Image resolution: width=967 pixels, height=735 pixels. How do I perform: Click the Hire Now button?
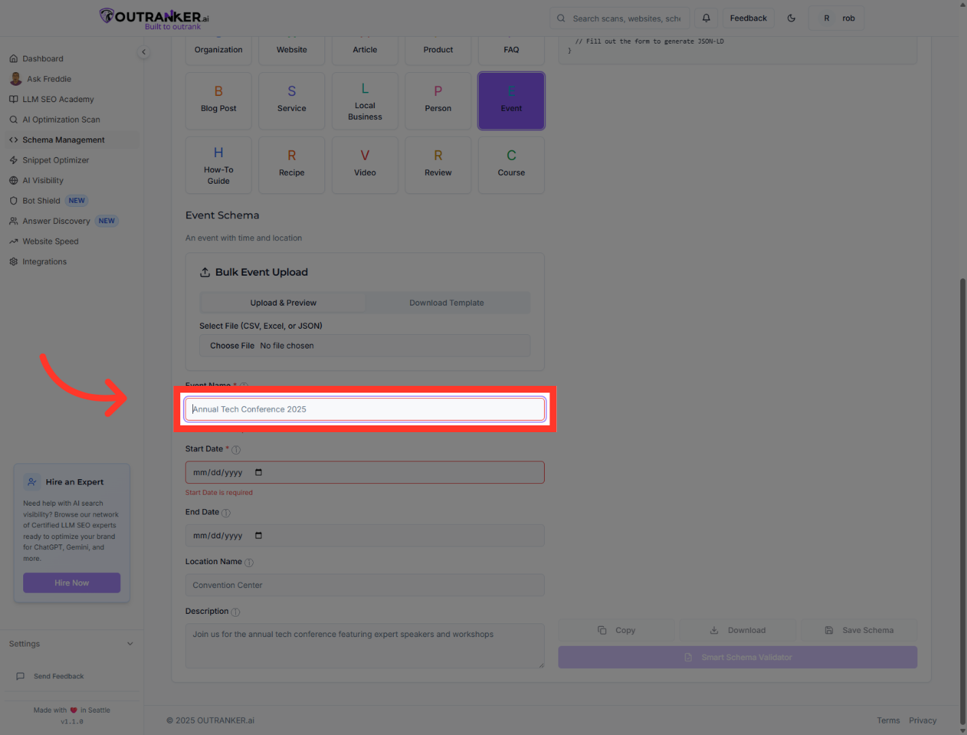pyautogui.click(x=72, y=583)
